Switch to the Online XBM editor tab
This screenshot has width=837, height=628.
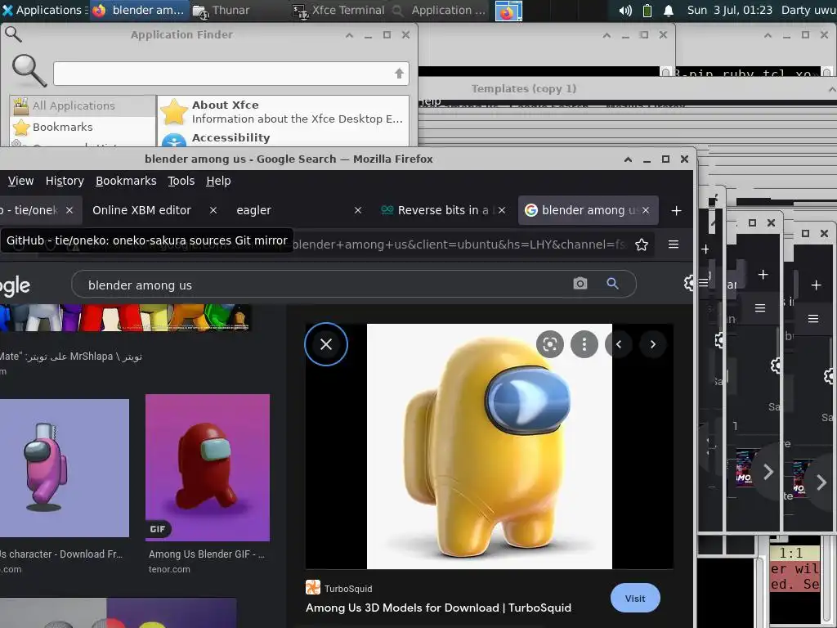point(142,210)
